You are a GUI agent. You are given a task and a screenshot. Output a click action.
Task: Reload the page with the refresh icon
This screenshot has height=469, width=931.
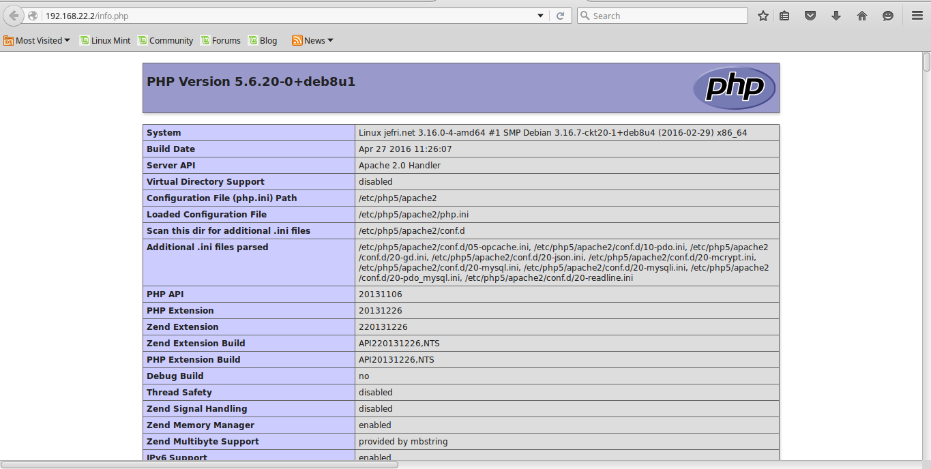[561, 16]
